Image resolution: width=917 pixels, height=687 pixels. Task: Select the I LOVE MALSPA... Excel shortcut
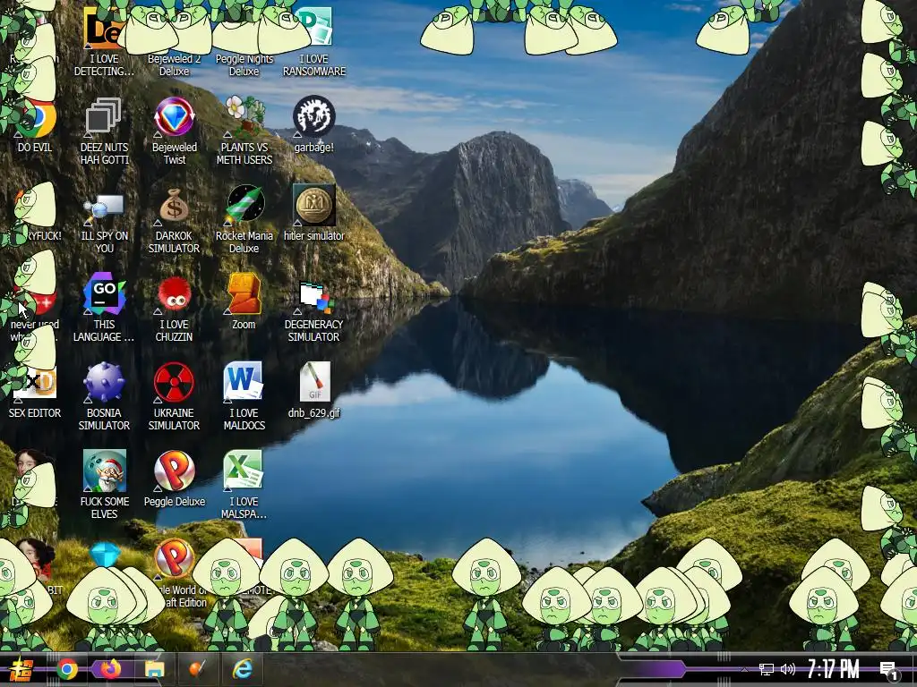244,486
